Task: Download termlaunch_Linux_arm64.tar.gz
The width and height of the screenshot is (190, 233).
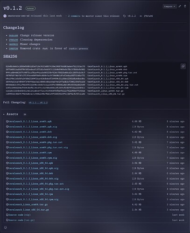Action: point(28,205)
